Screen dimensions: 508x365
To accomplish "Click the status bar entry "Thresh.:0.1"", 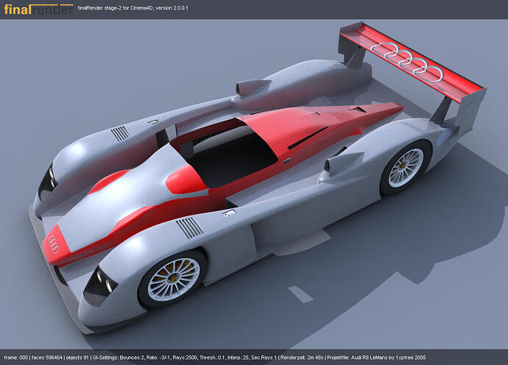I will [x=212, y=358].
